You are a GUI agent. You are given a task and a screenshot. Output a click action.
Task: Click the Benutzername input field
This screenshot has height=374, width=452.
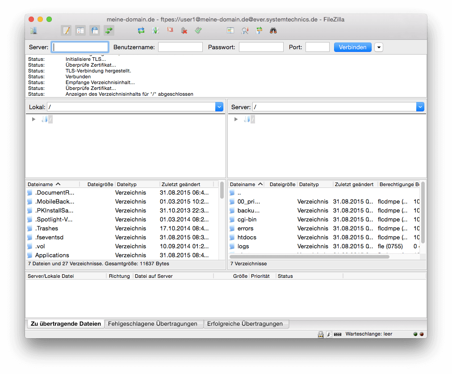click(x=180, y=47)
